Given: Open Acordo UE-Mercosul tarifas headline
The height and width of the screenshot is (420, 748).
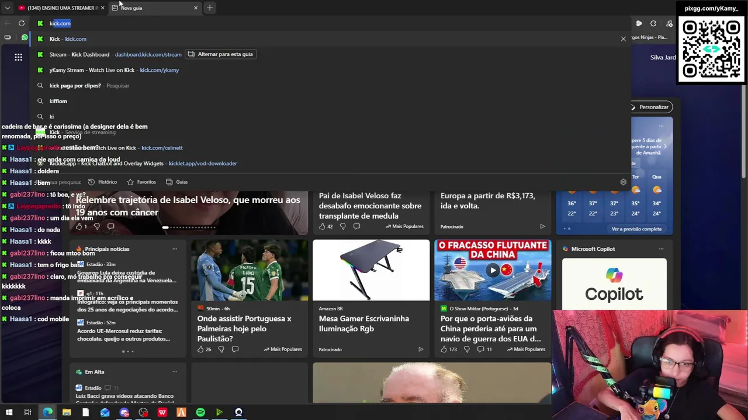Looking at the screenshot, I should click(x=124, y=335).
